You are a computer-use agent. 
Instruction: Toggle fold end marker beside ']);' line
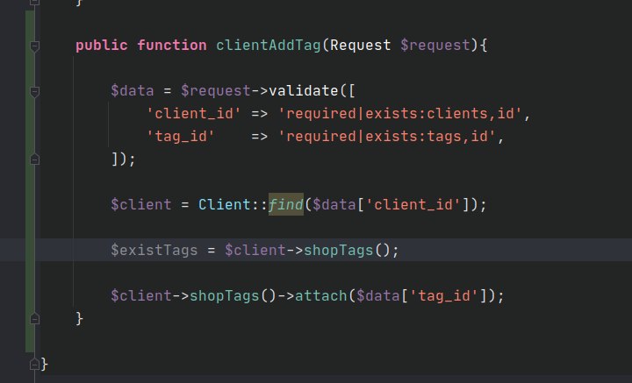click(34, 160)
